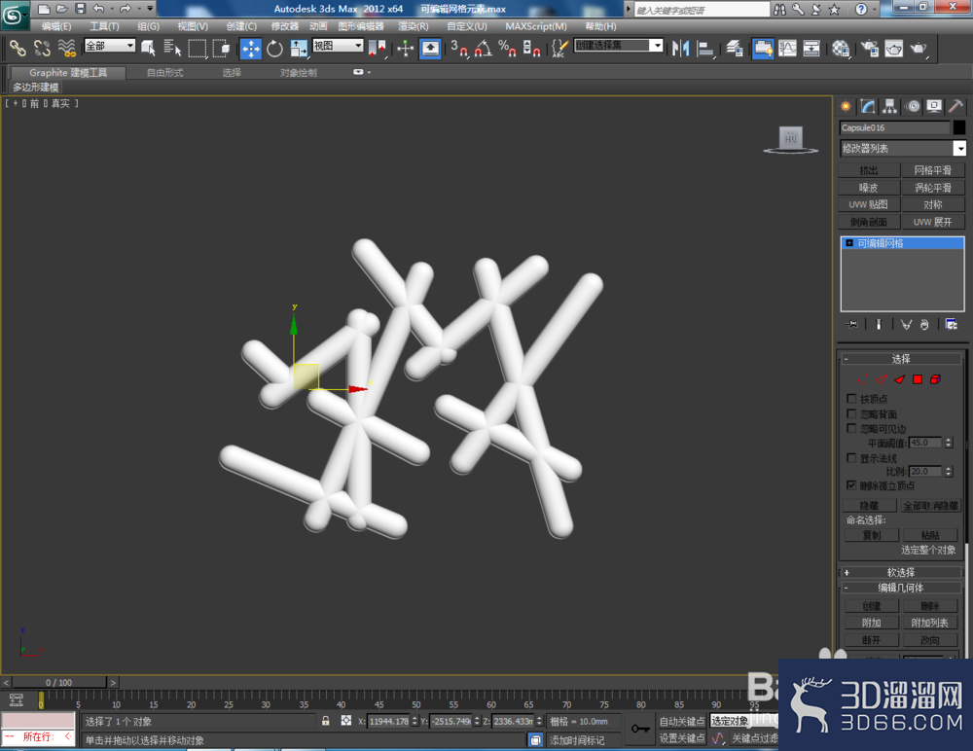Viewport: 973px width, 751px height.
Task: Click the 对称 modifier button
Action: click(932, 204)
